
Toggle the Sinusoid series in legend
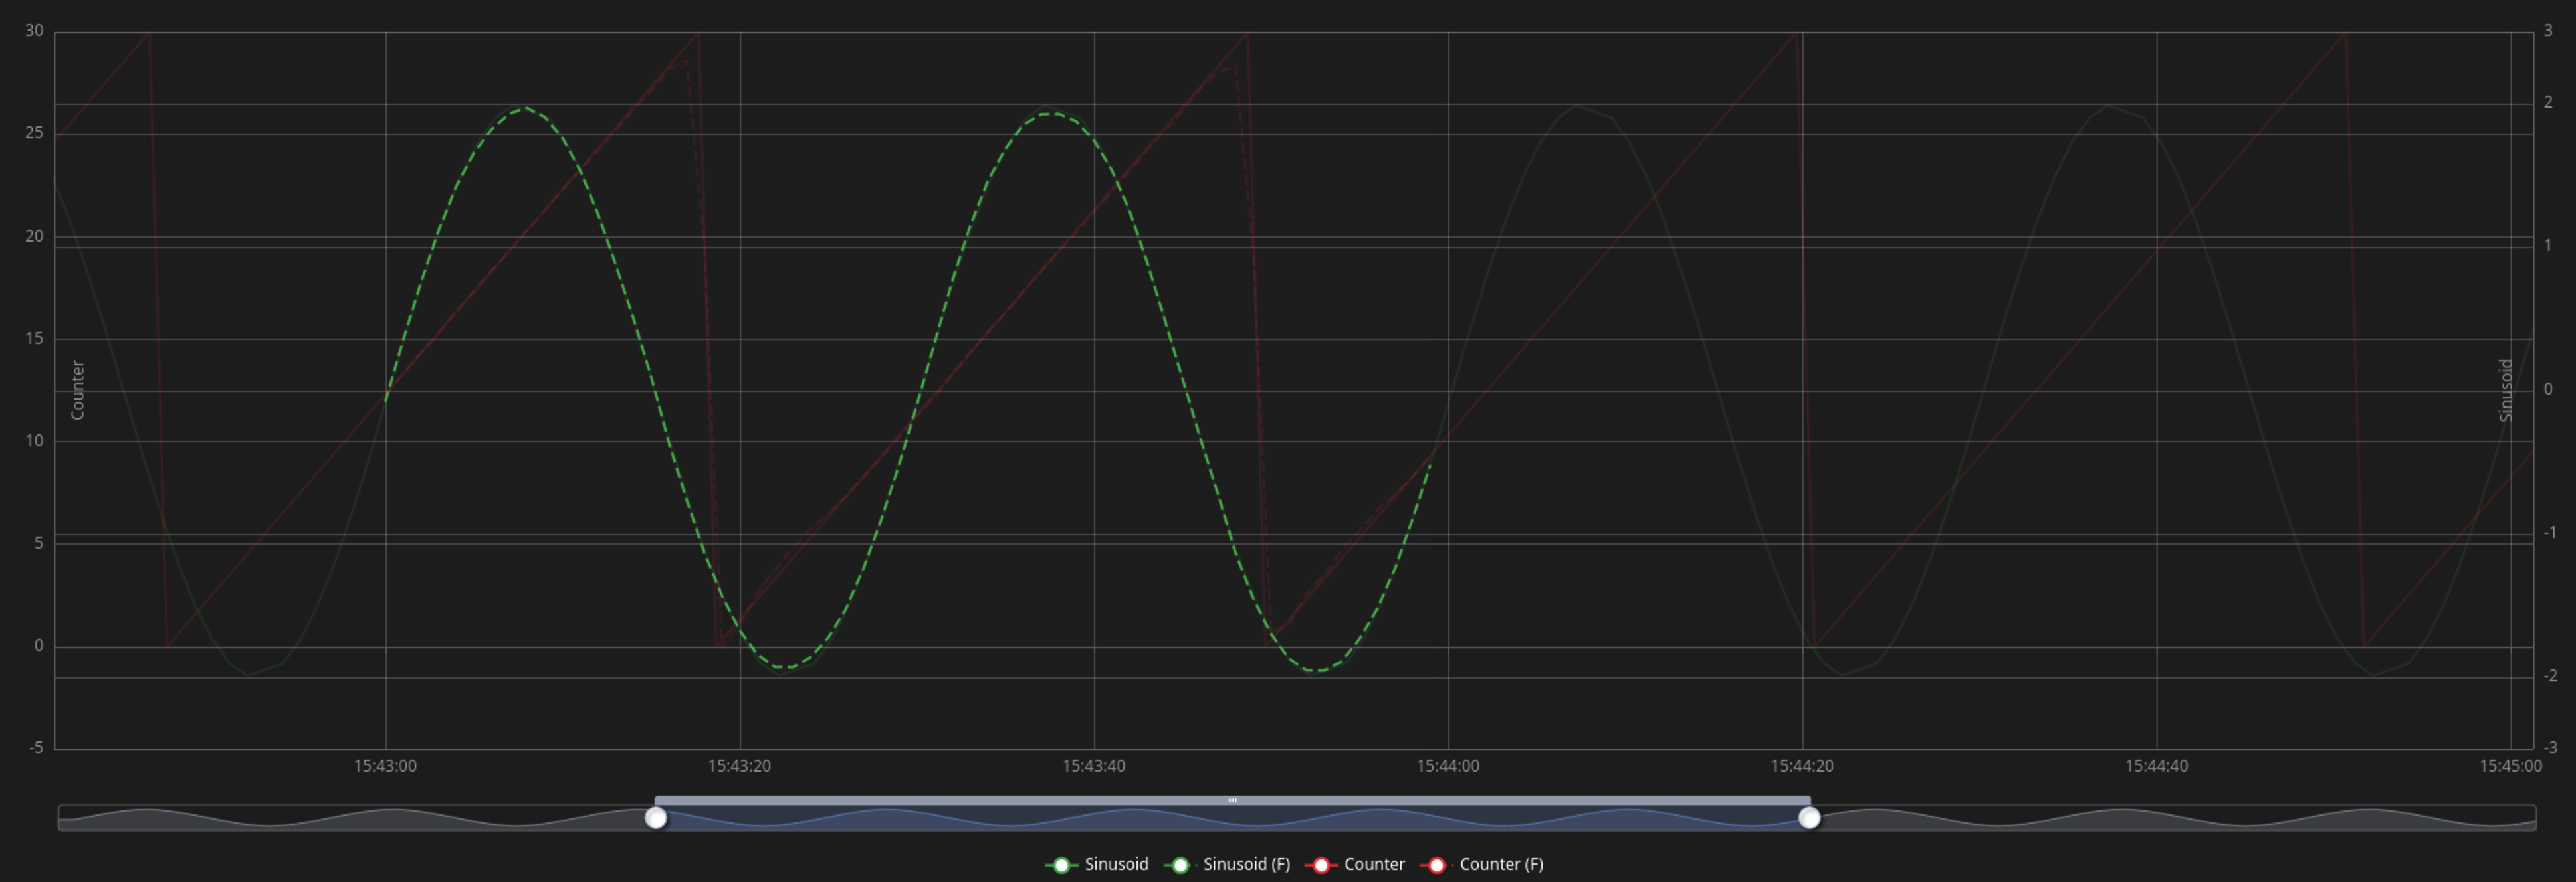[x=1097, y=865]
